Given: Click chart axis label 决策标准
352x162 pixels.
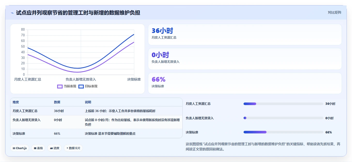Looking at the screenshot, I should [x=134, y=79].
